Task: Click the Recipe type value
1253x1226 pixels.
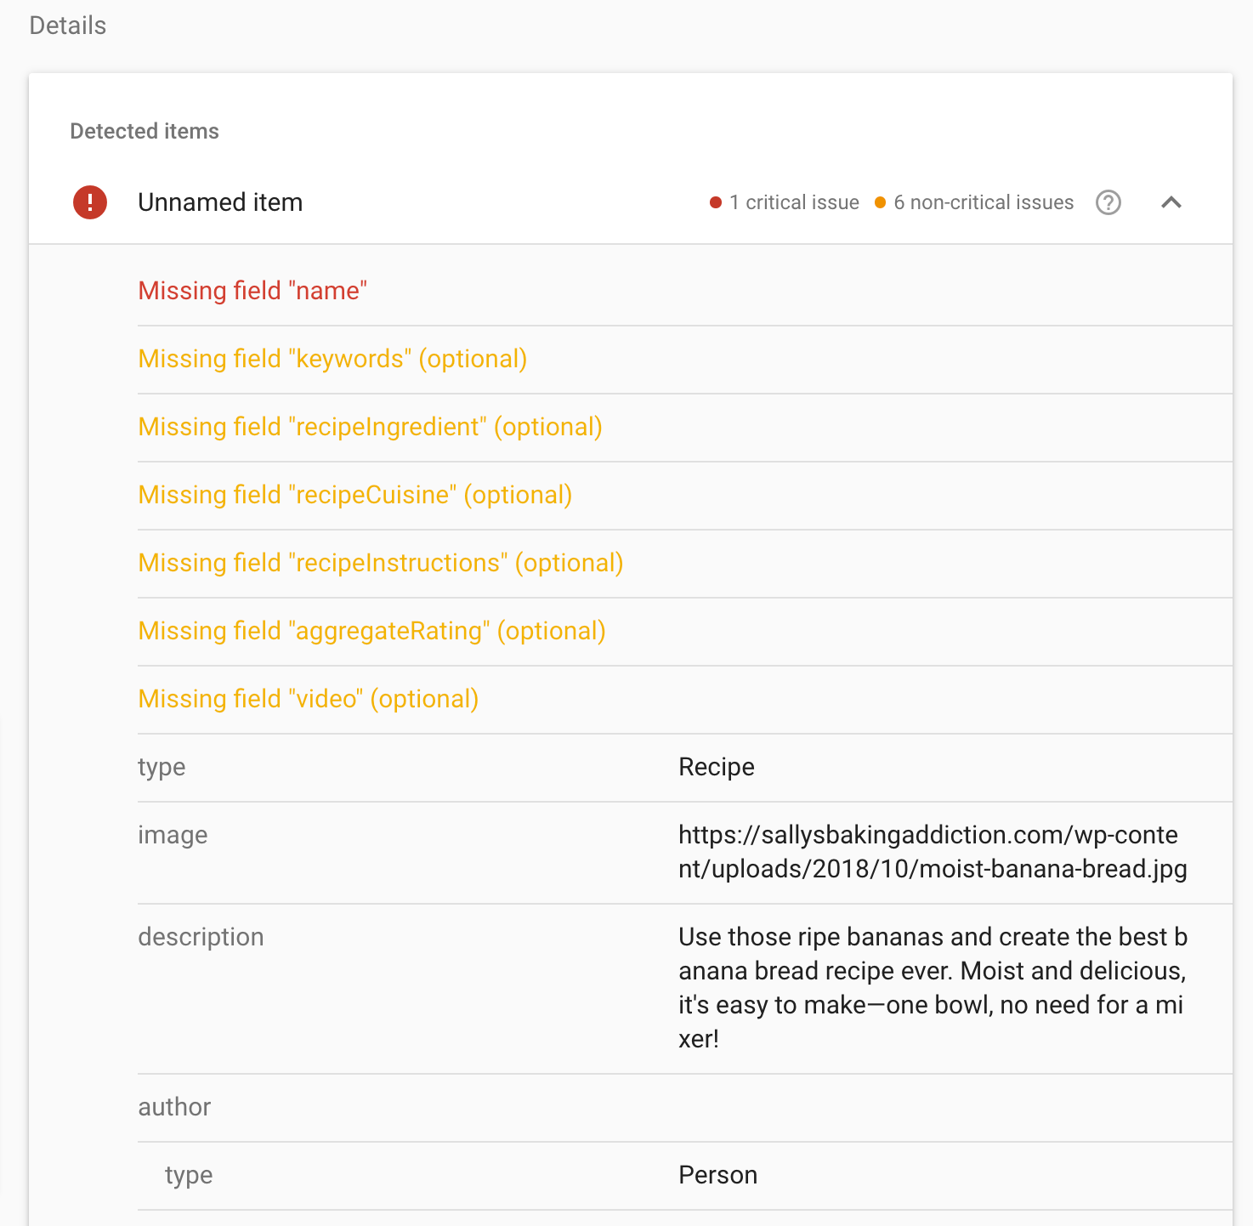Action: 716,767
